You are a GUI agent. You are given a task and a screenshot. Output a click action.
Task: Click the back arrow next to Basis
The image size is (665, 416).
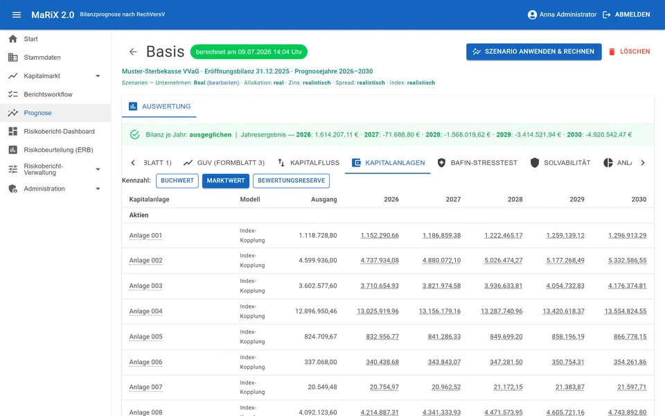coord(133,52)
